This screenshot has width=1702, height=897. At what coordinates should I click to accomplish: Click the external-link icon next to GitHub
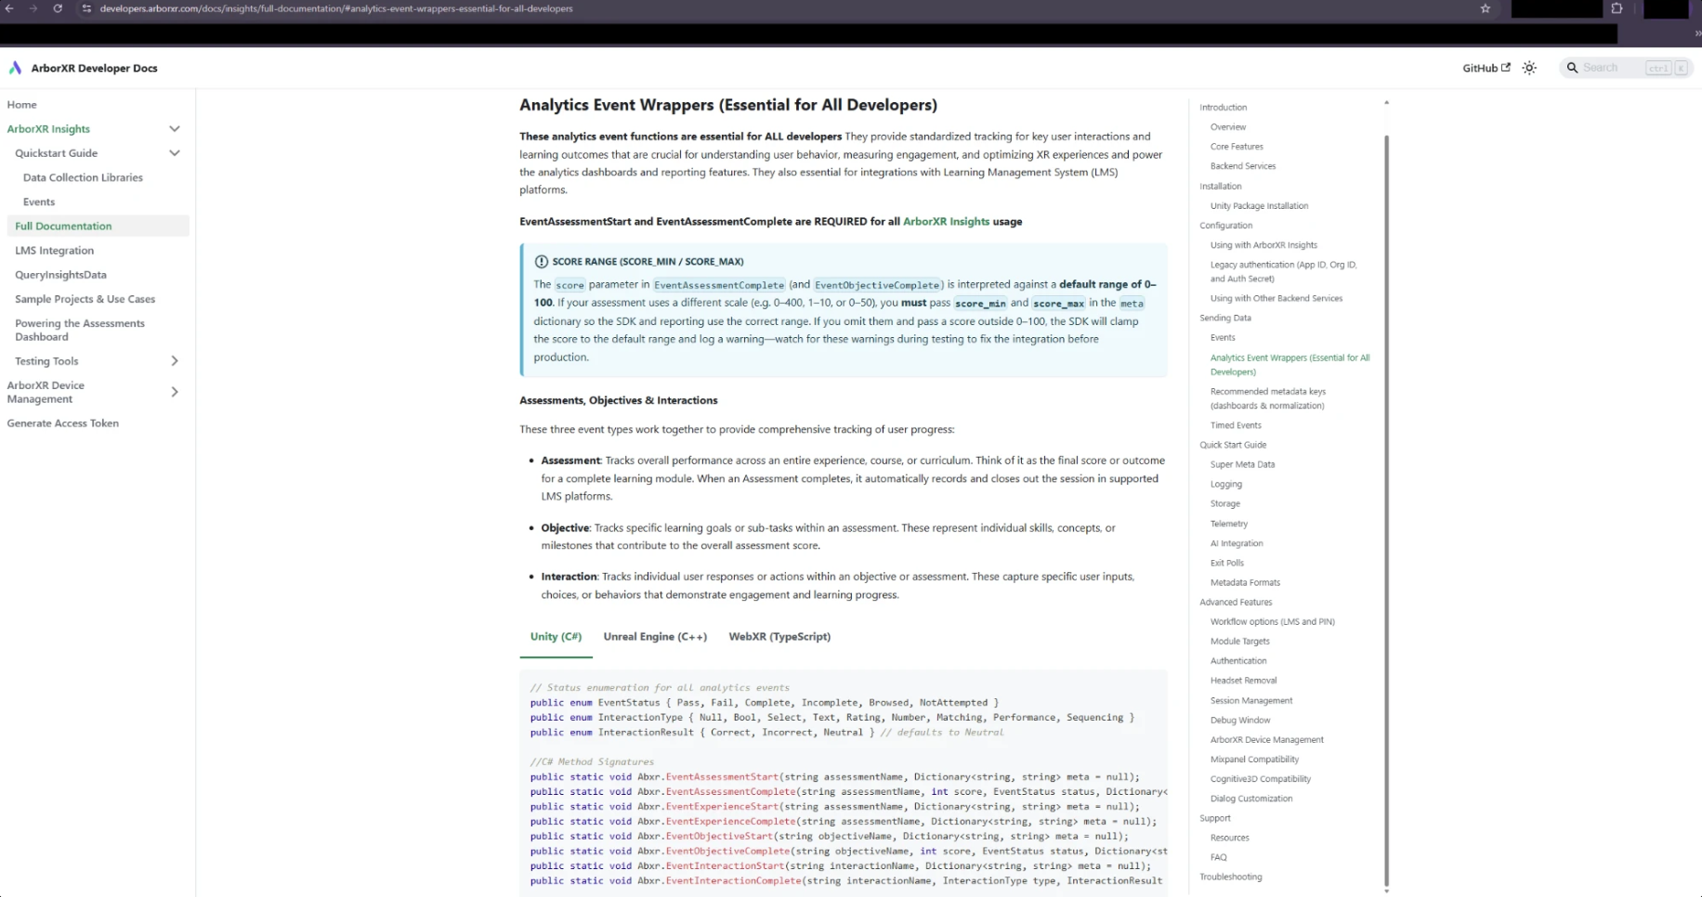(1505, 67)
